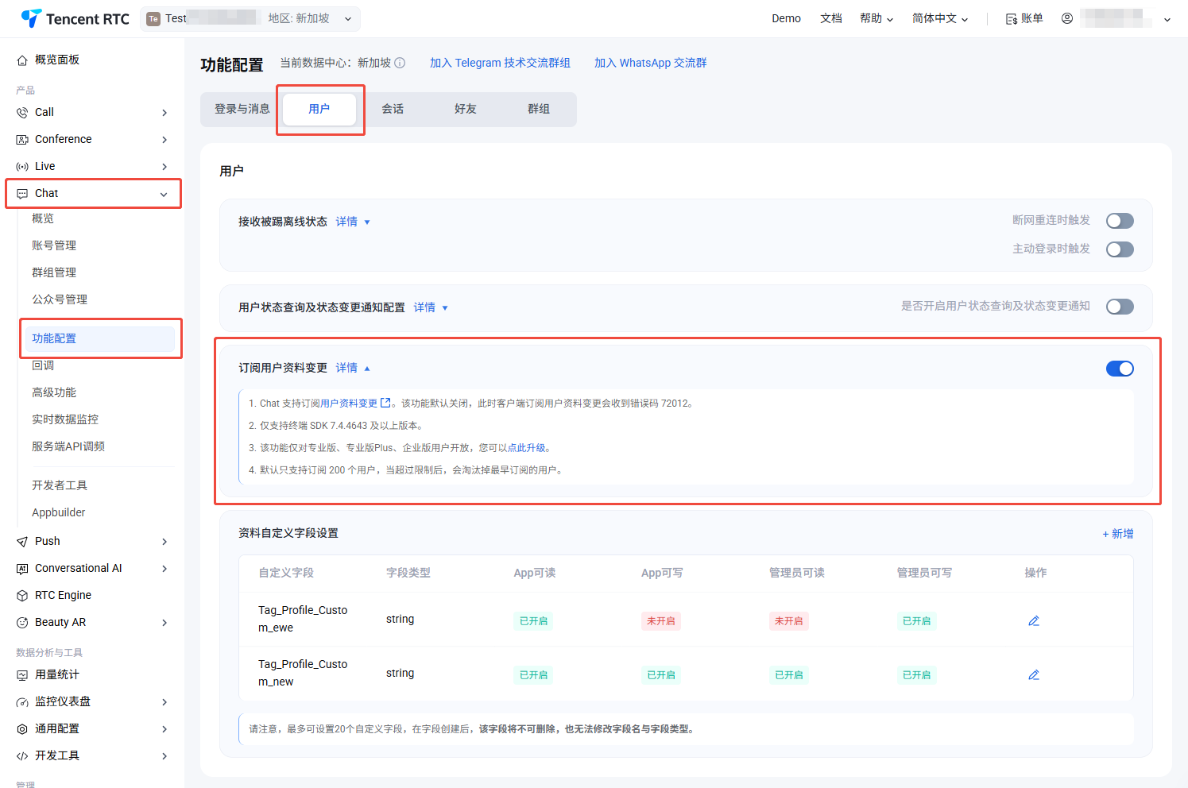1188x788 pixels.
Task: Open 实时数据监控 in the sidebar
Action: coord(65,419)
